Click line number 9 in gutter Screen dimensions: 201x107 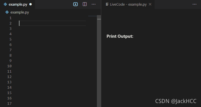[10, 61]
